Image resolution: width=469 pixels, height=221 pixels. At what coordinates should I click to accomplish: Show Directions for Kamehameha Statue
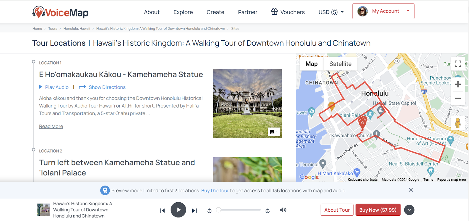(102, 87)
